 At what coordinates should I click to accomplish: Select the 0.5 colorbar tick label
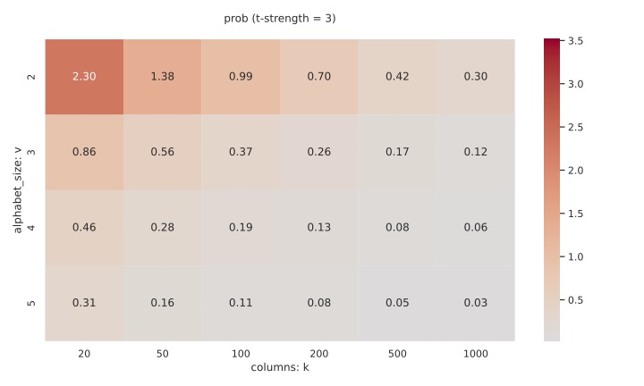tap(576, 299)
